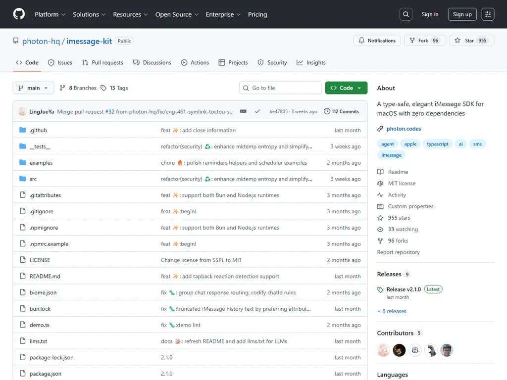The width and height of the screenshot is (507, 380).
Task: Click the Go to file search field
Action: click(280, 88)
